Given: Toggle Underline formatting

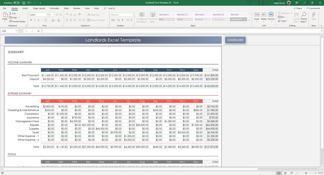Looking at the screenshot, I should click(x=38, y=20).
